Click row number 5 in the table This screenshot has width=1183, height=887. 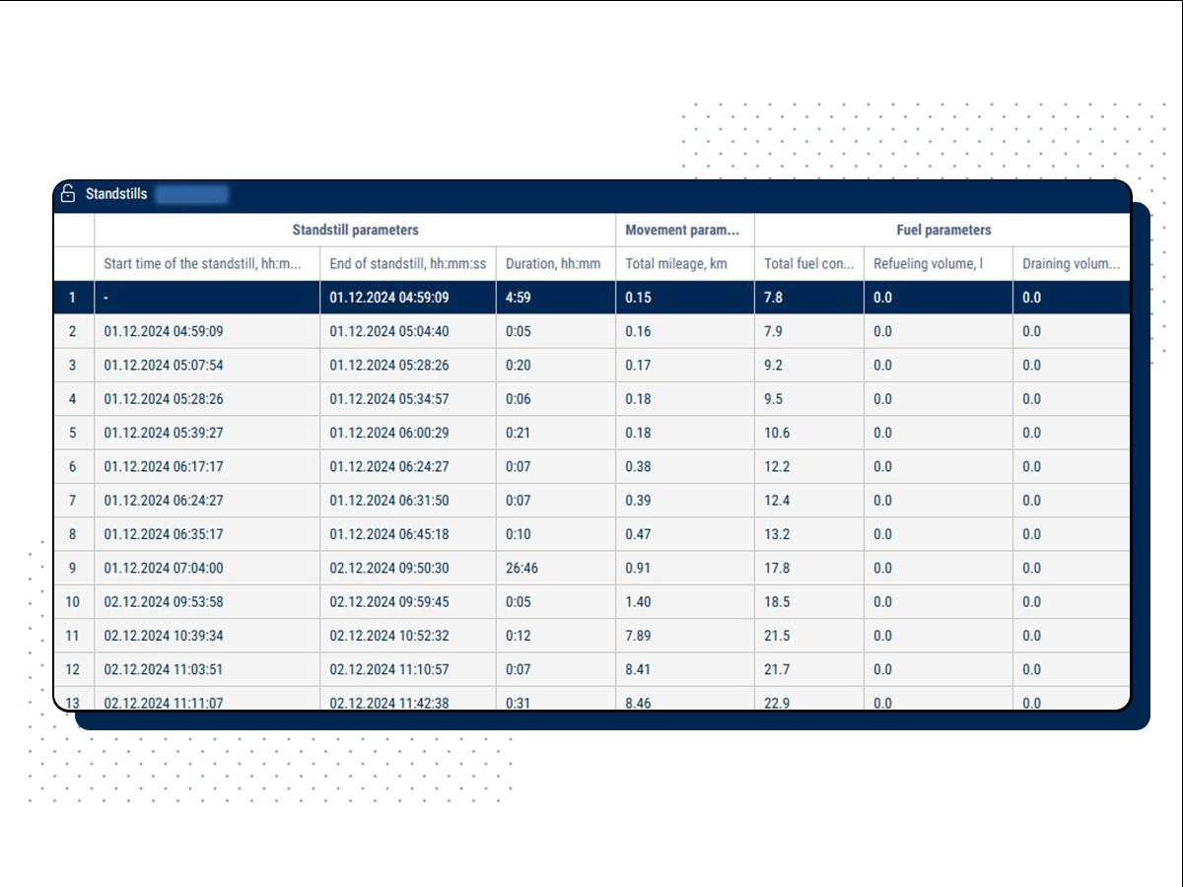click(73, 433)
